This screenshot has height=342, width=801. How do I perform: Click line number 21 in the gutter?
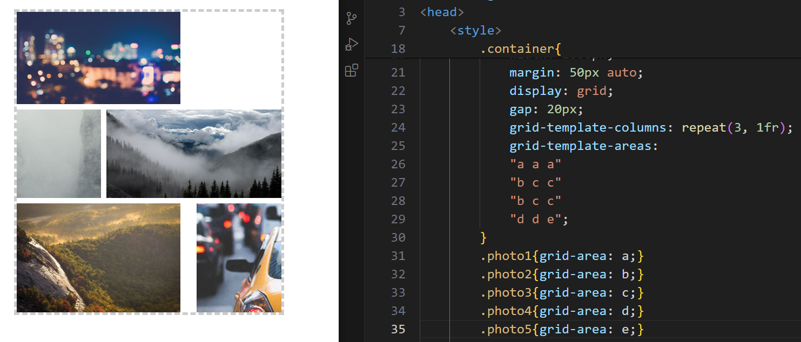398,72
